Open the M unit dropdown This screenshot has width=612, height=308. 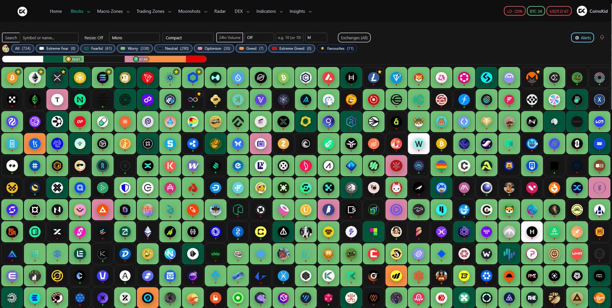(x=316, y=38)
